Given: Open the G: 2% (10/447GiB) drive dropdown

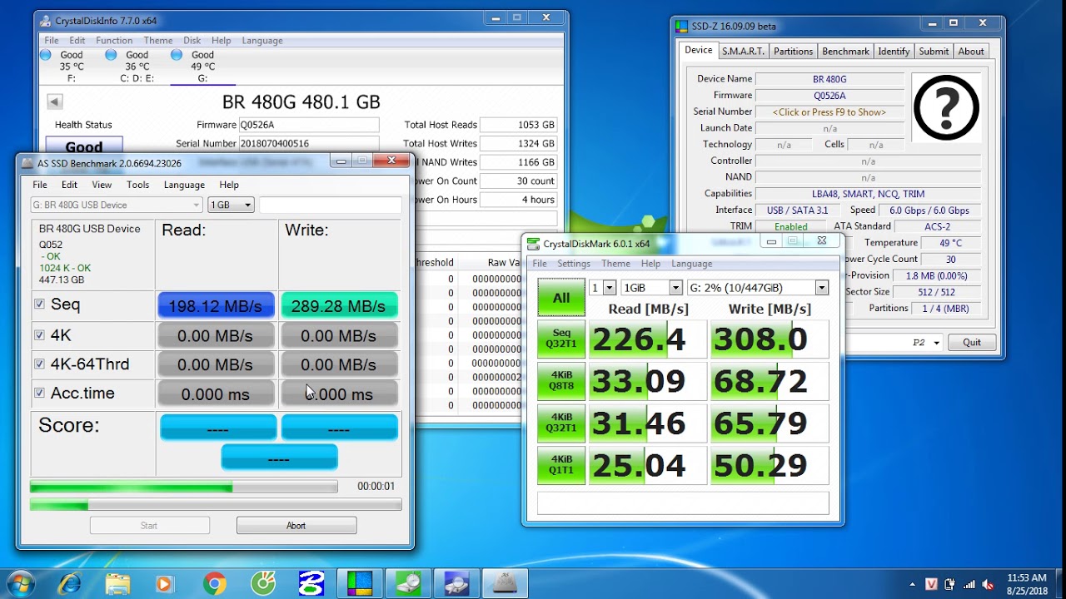Looking at the screenshot, I should [758, 287].
